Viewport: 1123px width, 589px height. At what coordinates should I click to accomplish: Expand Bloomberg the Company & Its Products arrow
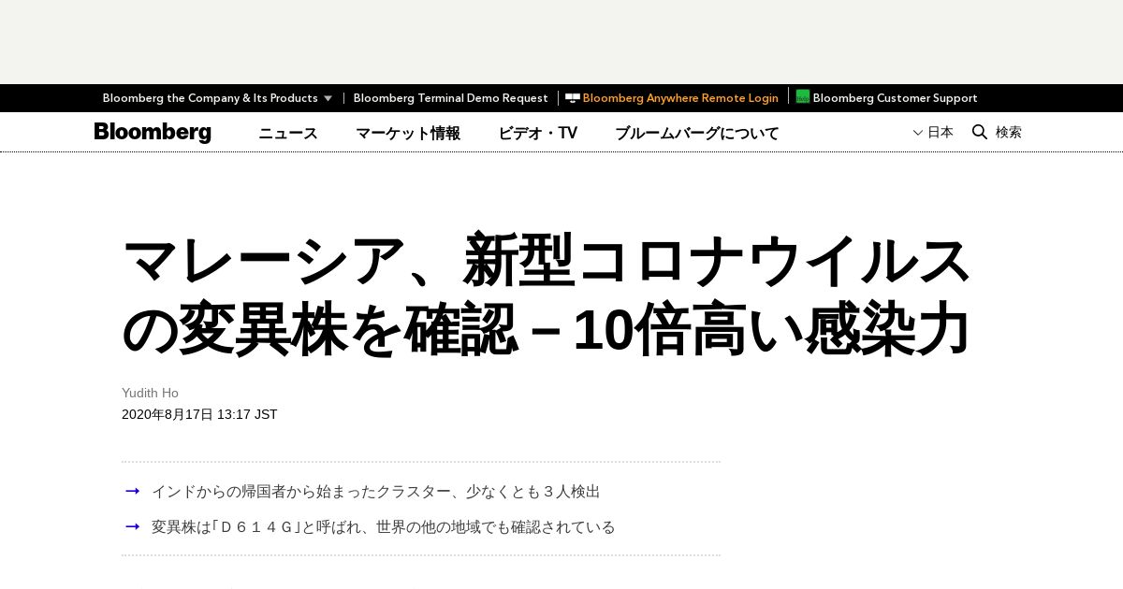point(328,98)
